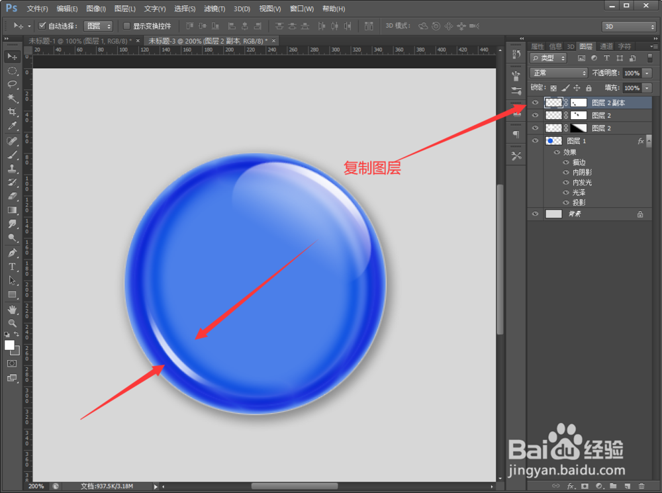Click the 图层 2 副本 mask thumbnail
The height and width of the screenshot is (493, 662).
point(579,103)
